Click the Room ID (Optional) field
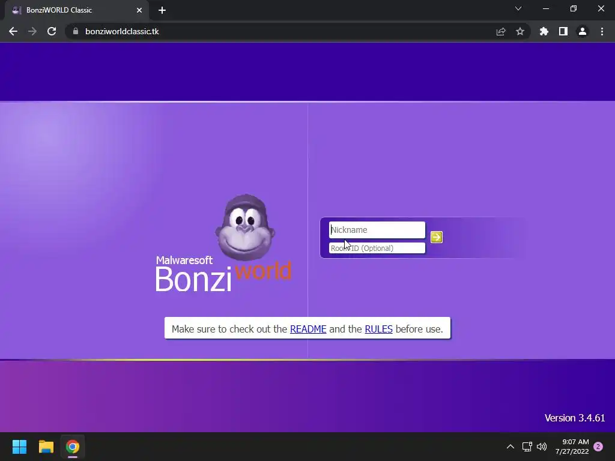615x461 pixels. (x=377, y=248)
